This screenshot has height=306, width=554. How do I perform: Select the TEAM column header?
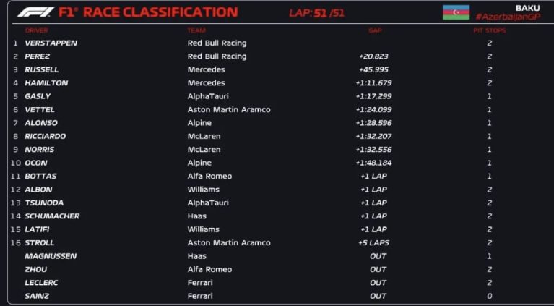click(196, 30)
